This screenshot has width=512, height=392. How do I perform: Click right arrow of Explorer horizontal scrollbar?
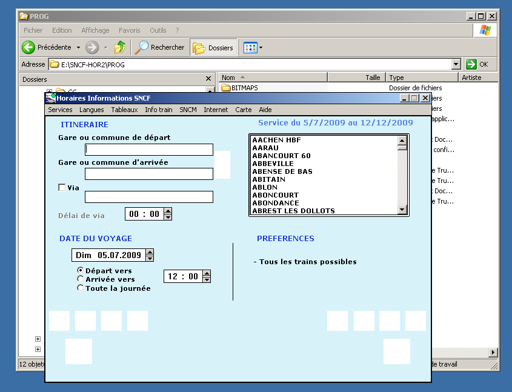493,352
